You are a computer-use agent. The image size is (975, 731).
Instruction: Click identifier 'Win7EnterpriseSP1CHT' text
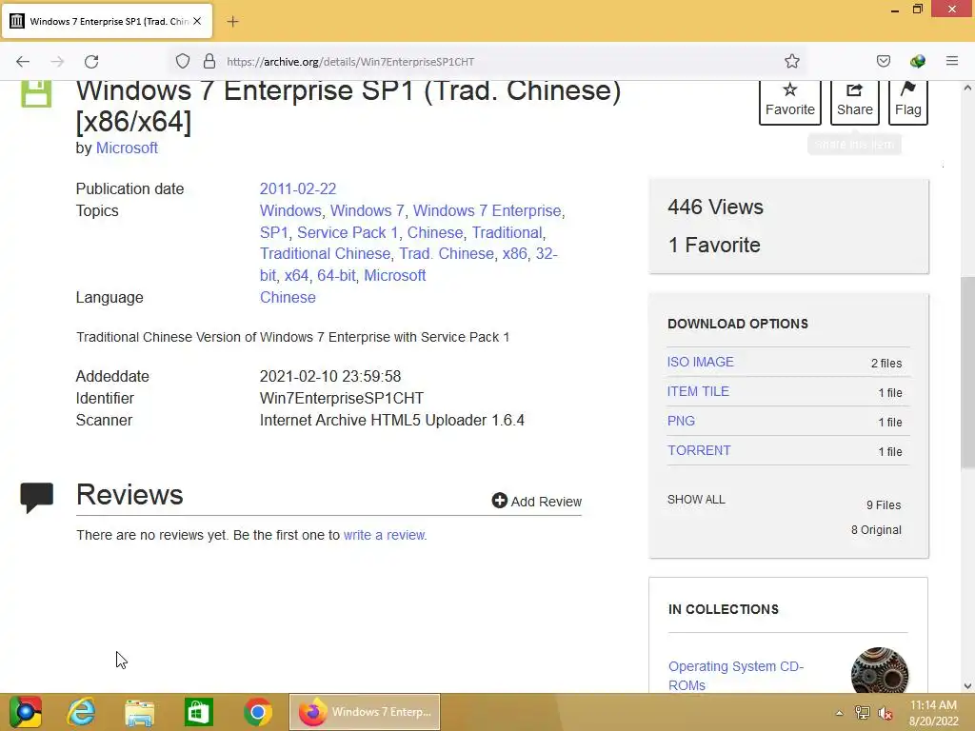(342, 399)
